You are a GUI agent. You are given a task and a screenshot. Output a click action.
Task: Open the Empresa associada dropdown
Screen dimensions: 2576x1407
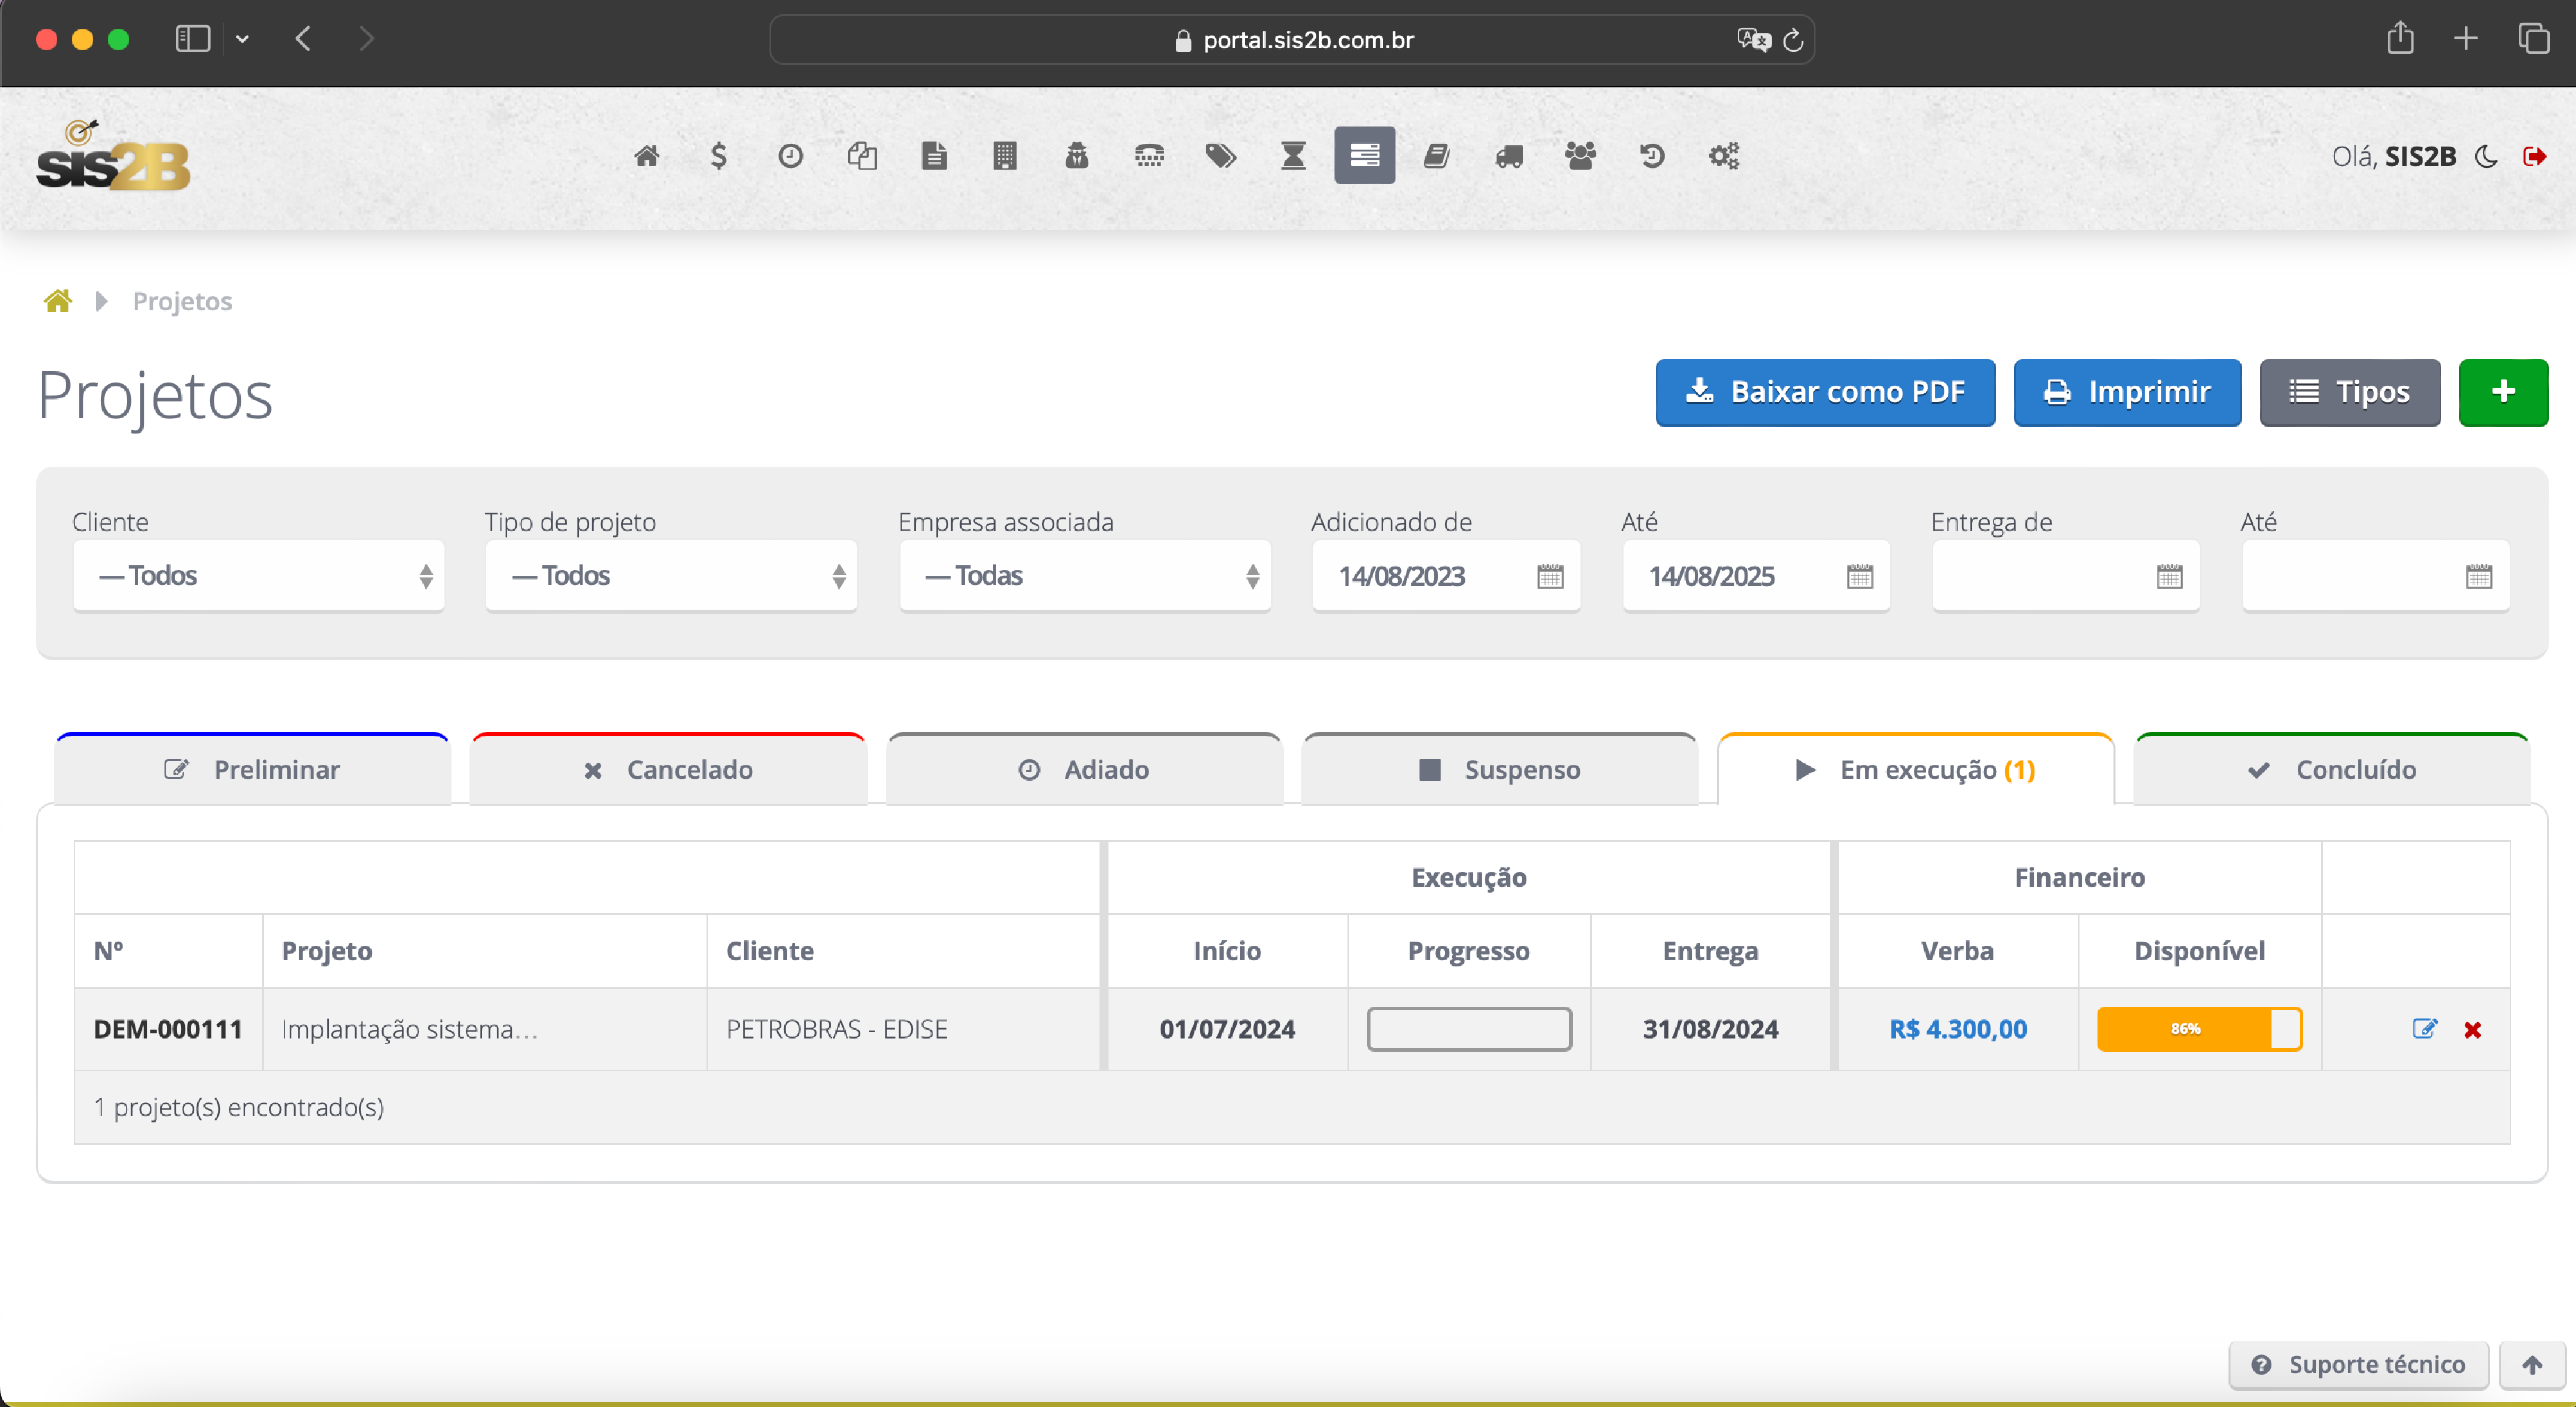[1084, 576]
